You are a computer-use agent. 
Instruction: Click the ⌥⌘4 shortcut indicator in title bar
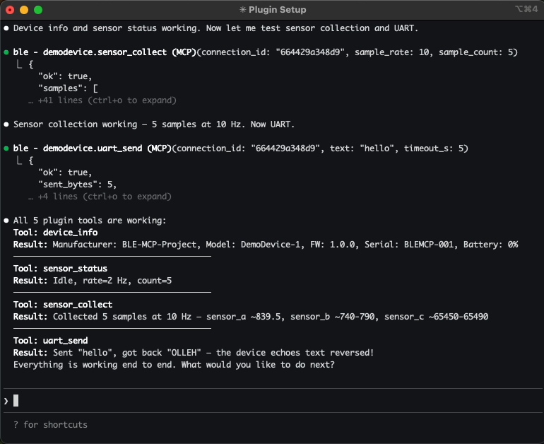pyautogui.click(x=527, y=10)
